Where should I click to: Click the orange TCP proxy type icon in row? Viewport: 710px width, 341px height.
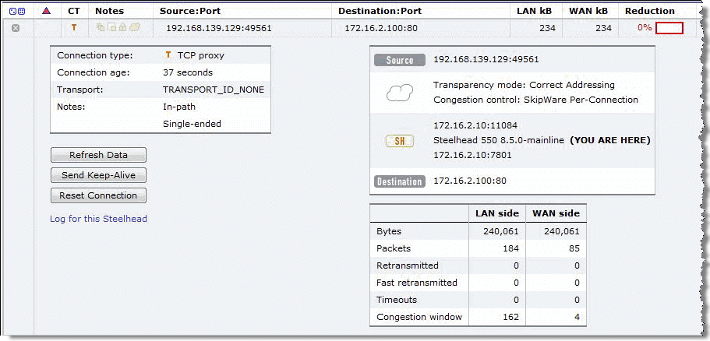click(x=74, y=28)
